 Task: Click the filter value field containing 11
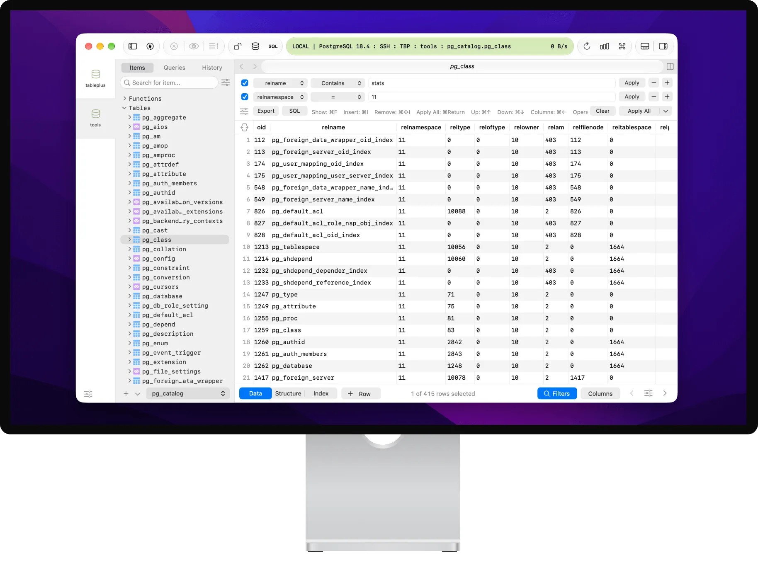coord(492,97)
